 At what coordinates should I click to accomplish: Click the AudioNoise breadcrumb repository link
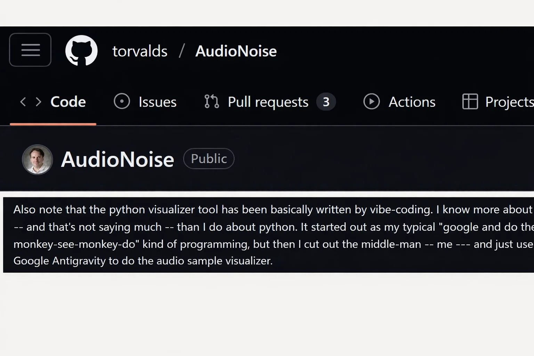click(236, 51)
